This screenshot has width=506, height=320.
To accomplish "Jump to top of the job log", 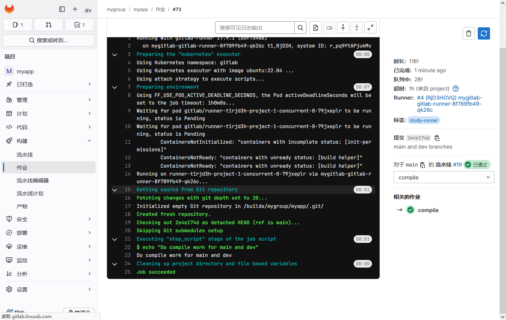I will pyautogui.click(x=343, y=27).
